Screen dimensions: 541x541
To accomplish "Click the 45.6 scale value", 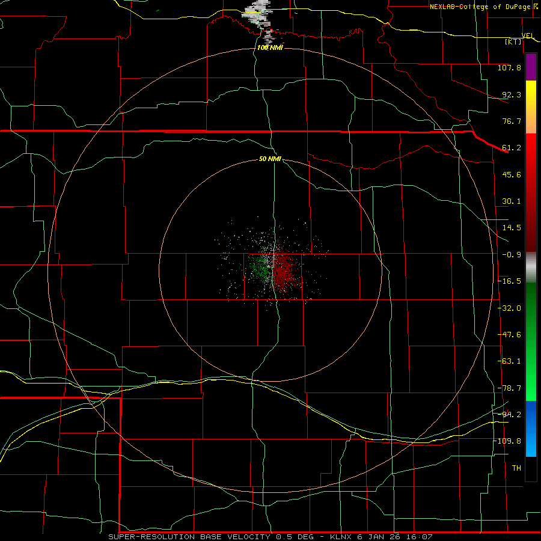I will (512, 174).
